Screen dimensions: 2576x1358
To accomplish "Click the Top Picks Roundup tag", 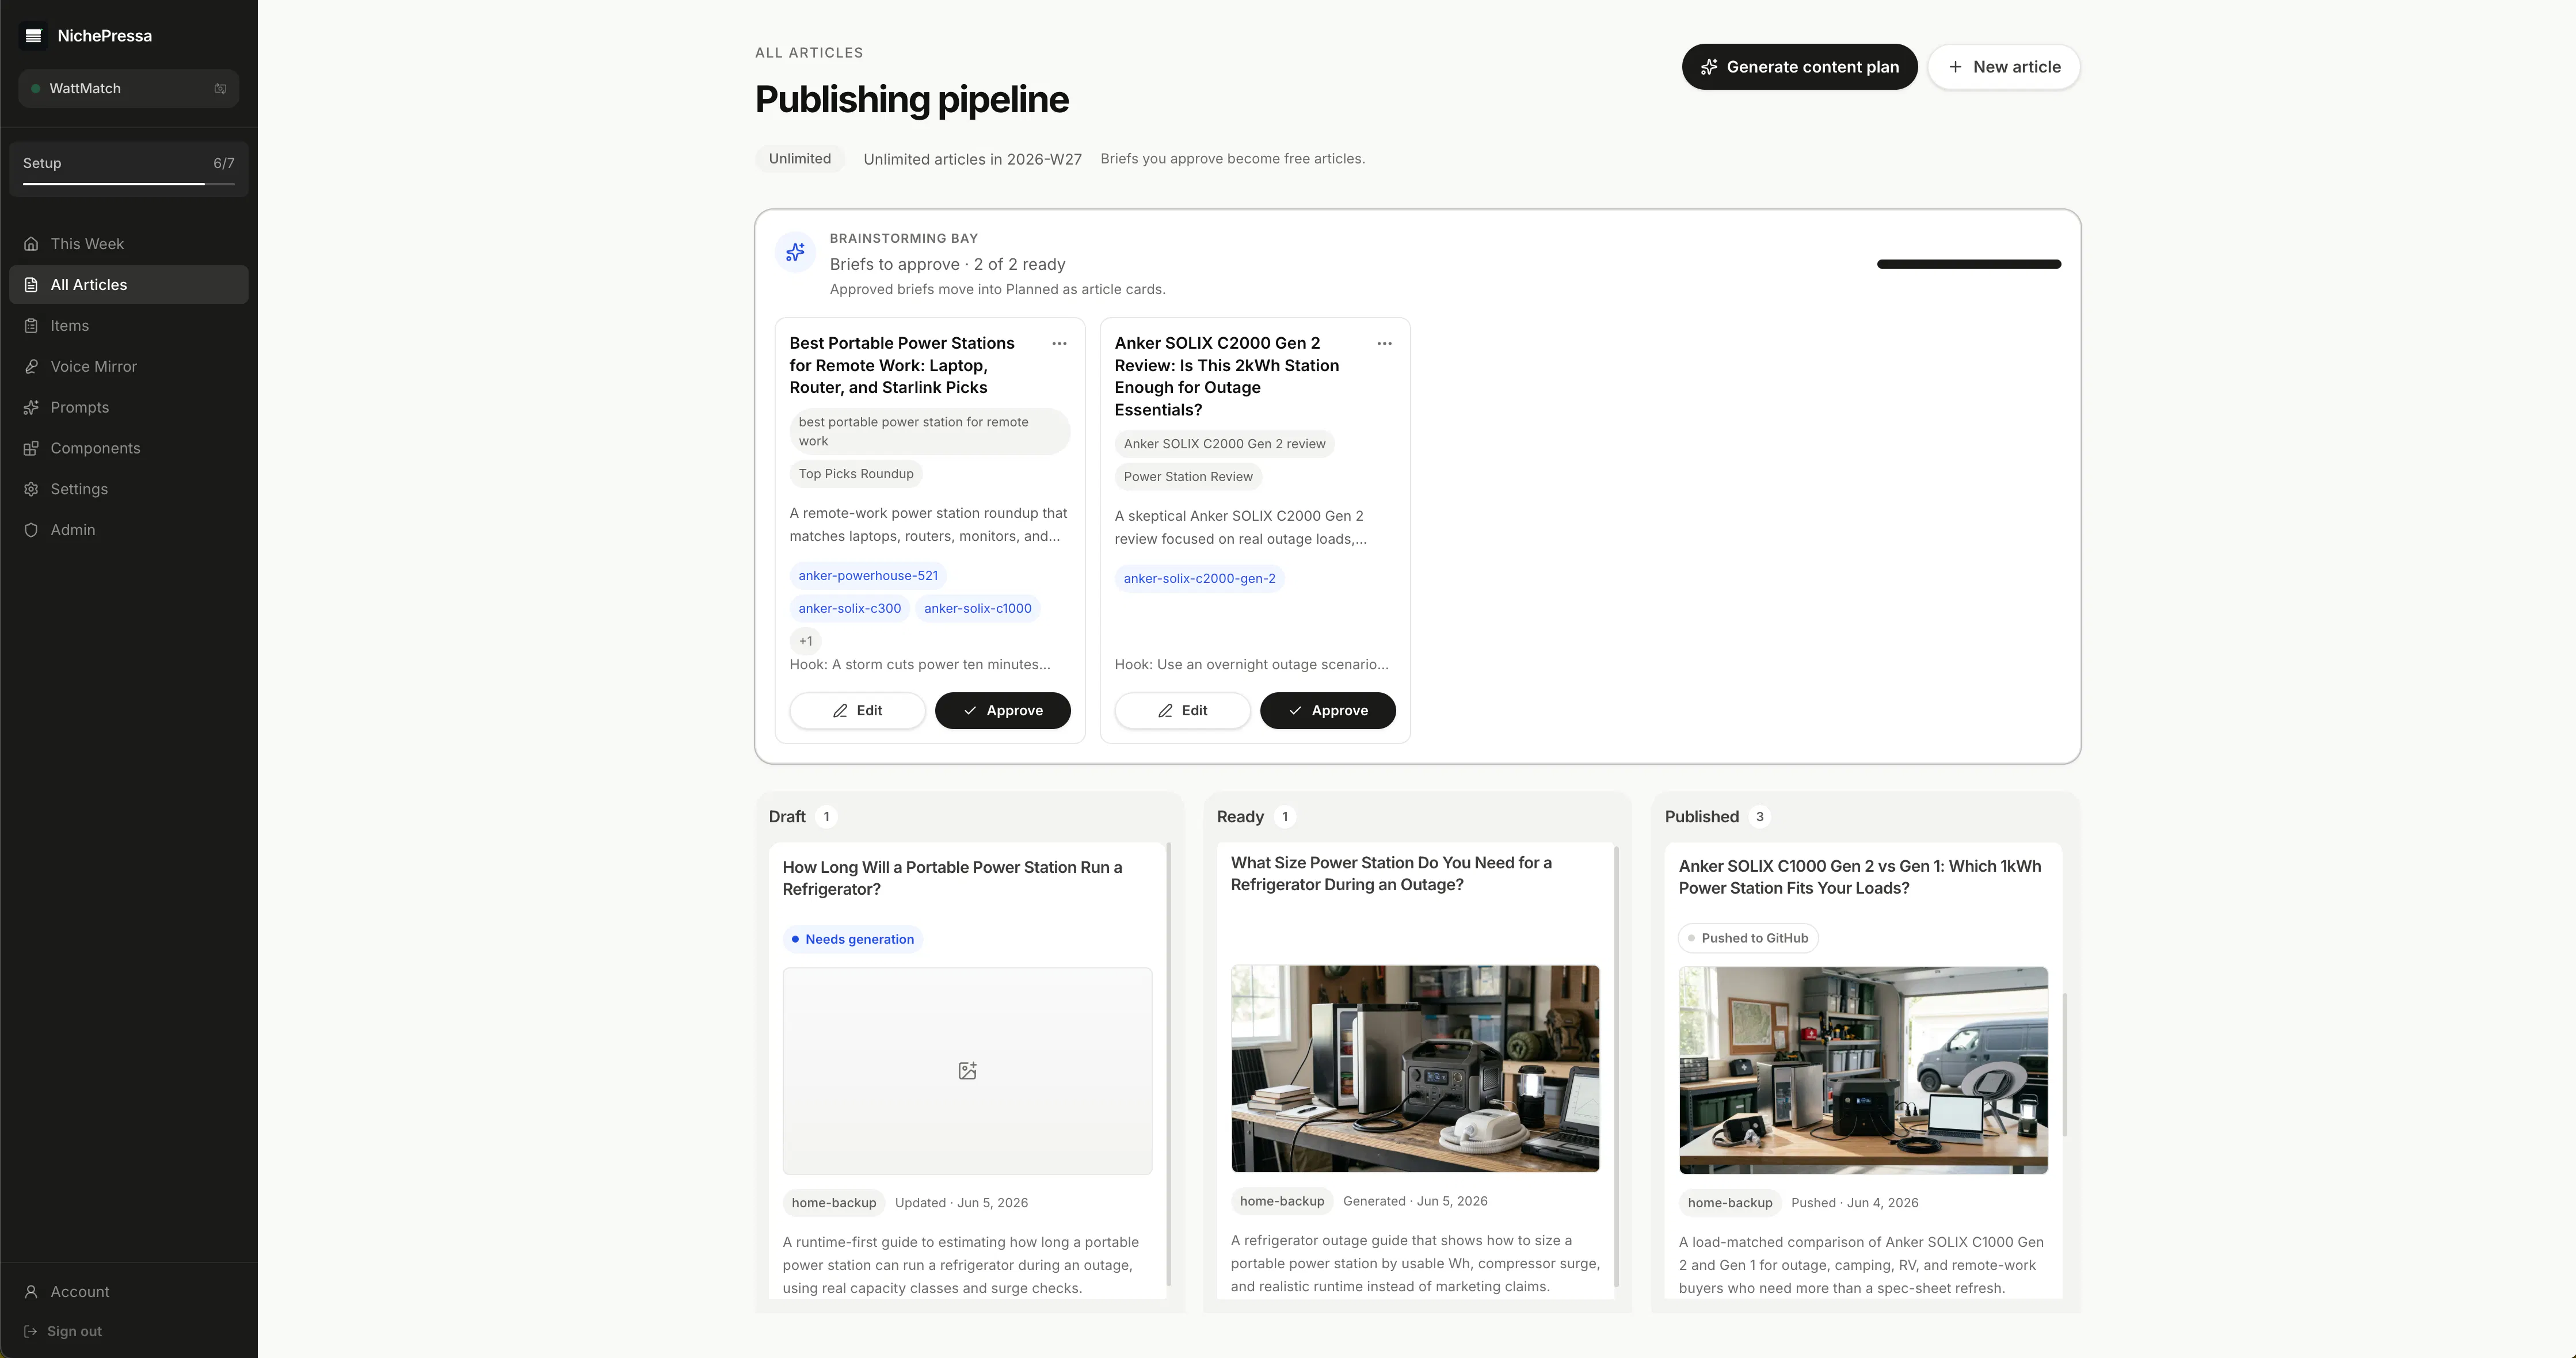I will pyautogui.click(x=856, y=474).
